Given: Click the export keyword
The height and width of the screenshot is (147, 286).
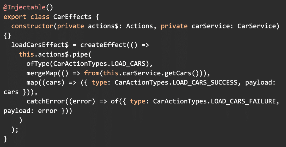Looking at the screenshot, I should [x=15, y=17].
